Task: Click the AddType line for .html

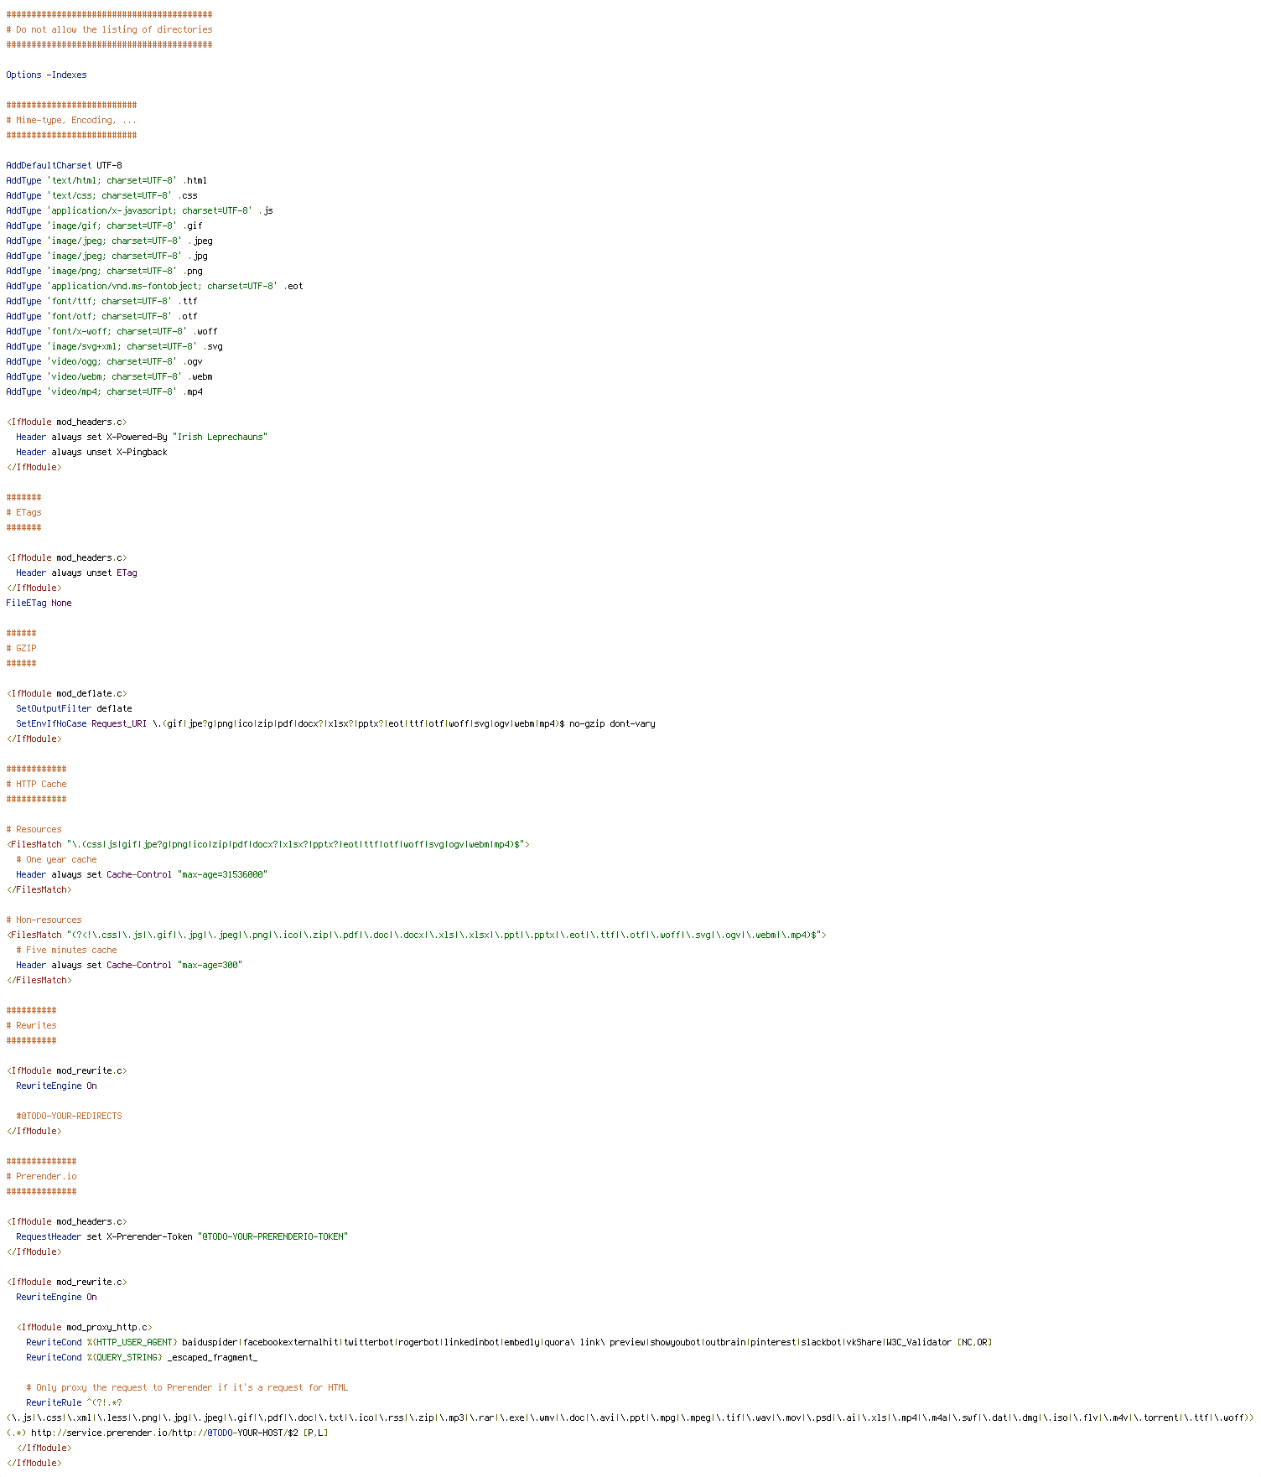Action: [106, 180]
